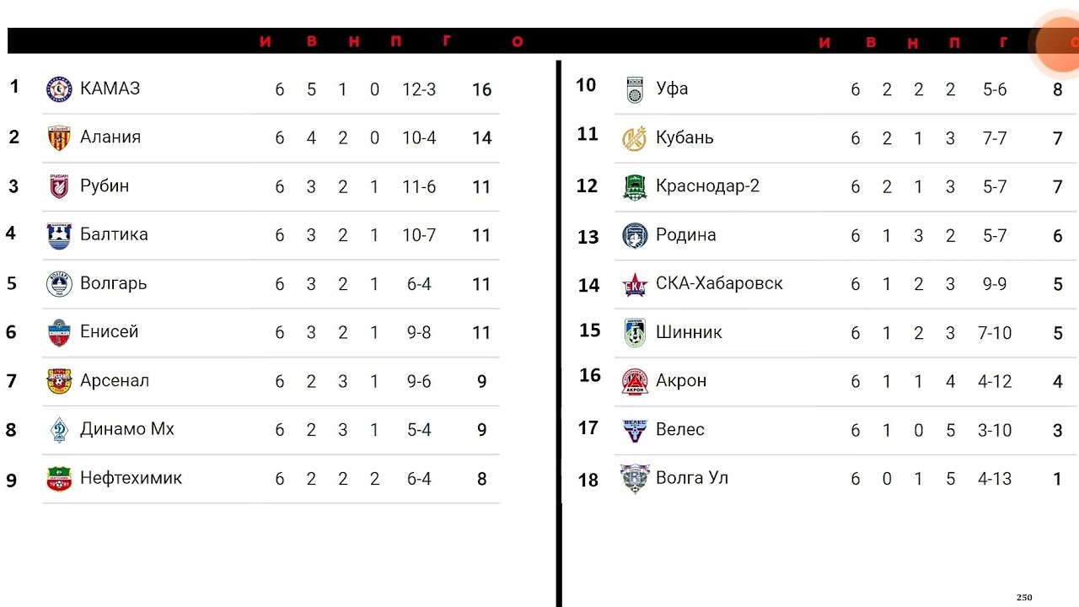Select the Шинник team name

click(x=689, y=331)
